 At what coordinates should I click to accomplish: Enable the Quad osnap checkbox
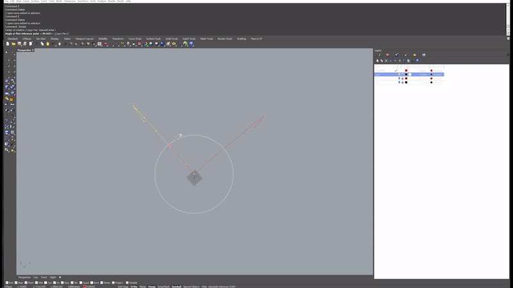coord(81,283)
